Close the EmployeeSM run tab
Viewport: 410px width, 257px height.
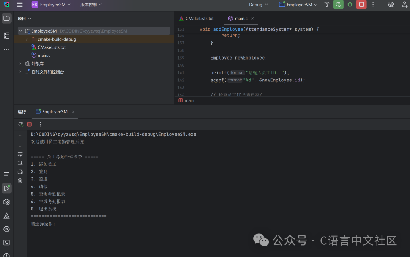(x=73, y=112)
